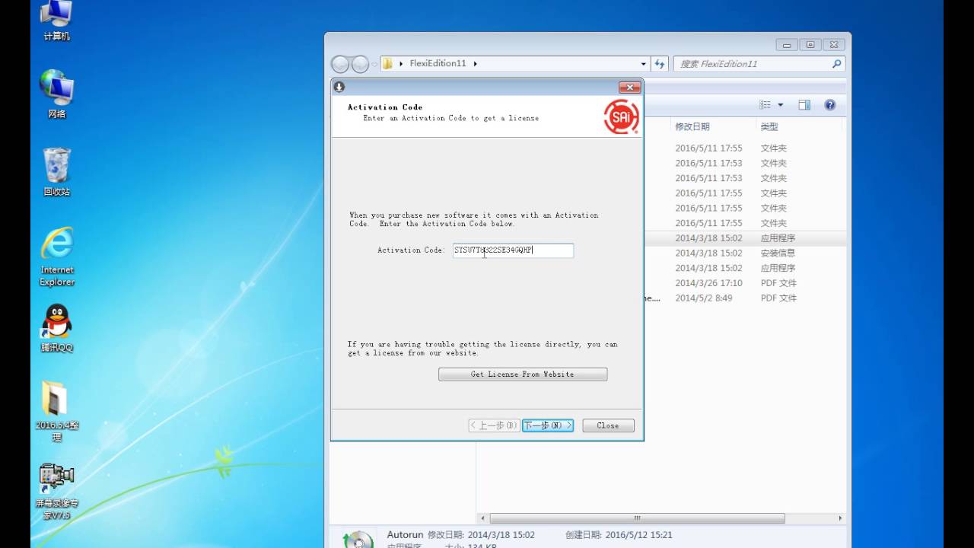The width and height of the screenshot is (974, 548).
Task: Click the Explorer back navigation arrow
Action: point(340,64)
